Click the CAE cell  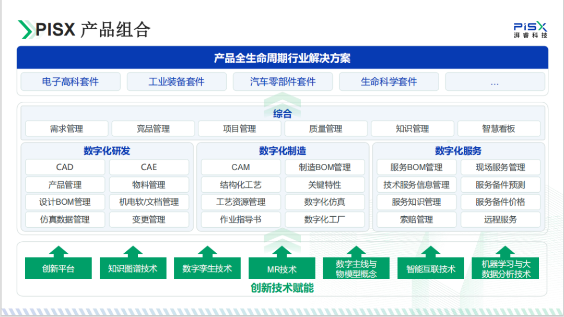[x=149, y=167]
